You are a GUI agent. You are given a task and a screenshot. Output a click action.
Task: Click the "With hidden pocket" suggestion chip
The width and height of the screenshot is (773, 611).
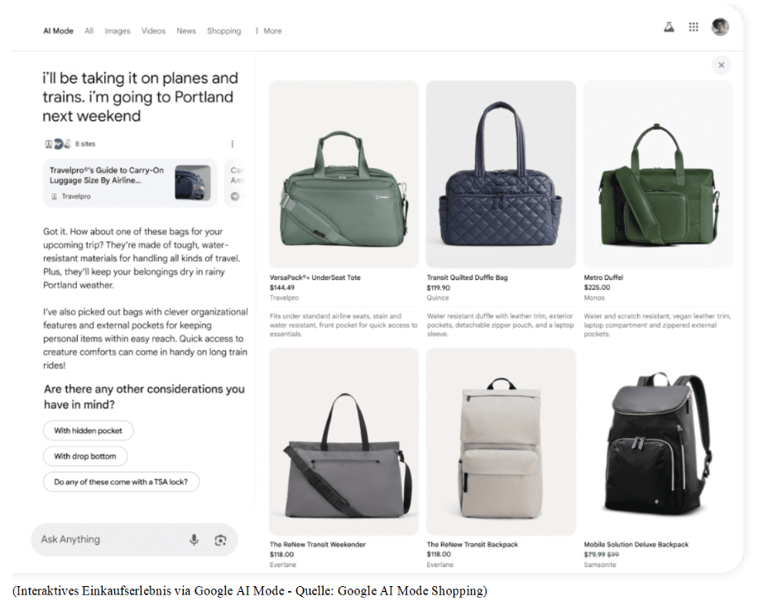(88, 431)
